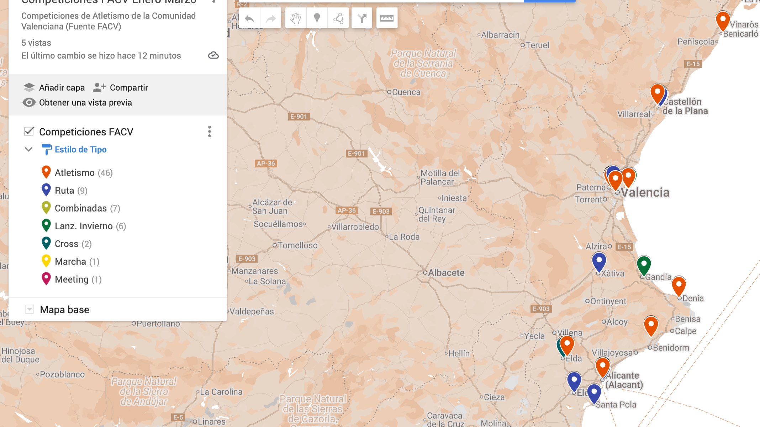Open the Estilo de Tipo paint roller icon
760x427 pixels.
point(47,149)
